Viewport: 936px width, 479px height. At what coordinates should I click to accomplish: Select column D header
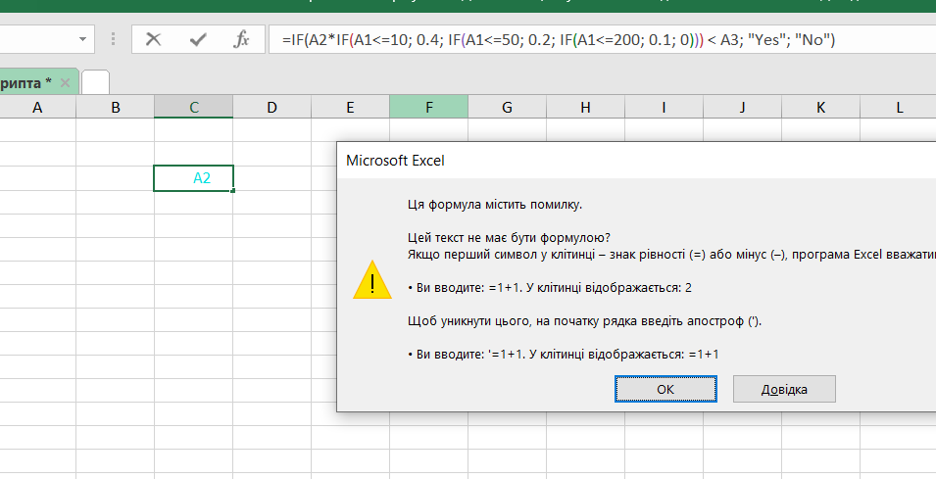pos(271,108)
